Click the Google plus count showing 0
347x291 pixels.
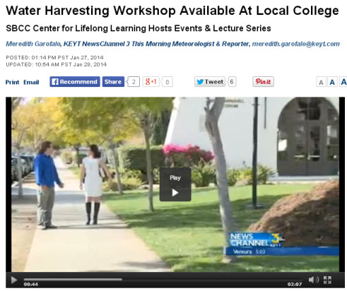(167, 82)
